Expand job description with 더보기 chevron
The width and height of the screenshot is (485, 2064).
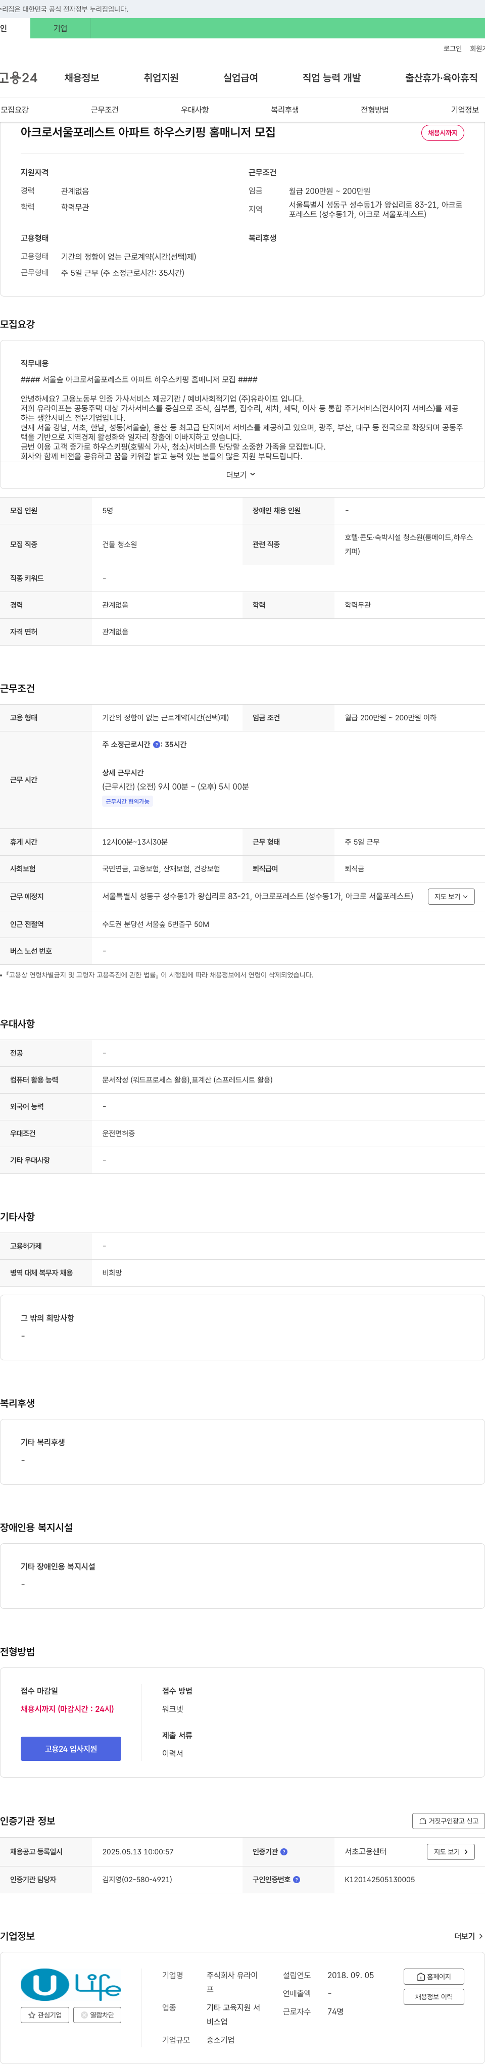pos(241,475)
